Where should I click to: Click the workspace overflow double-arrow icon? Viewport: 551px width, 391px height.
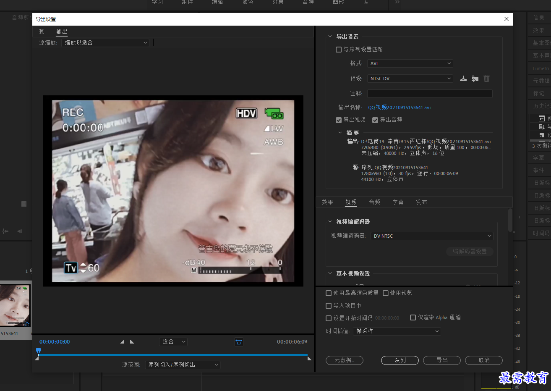pos(397,2)
